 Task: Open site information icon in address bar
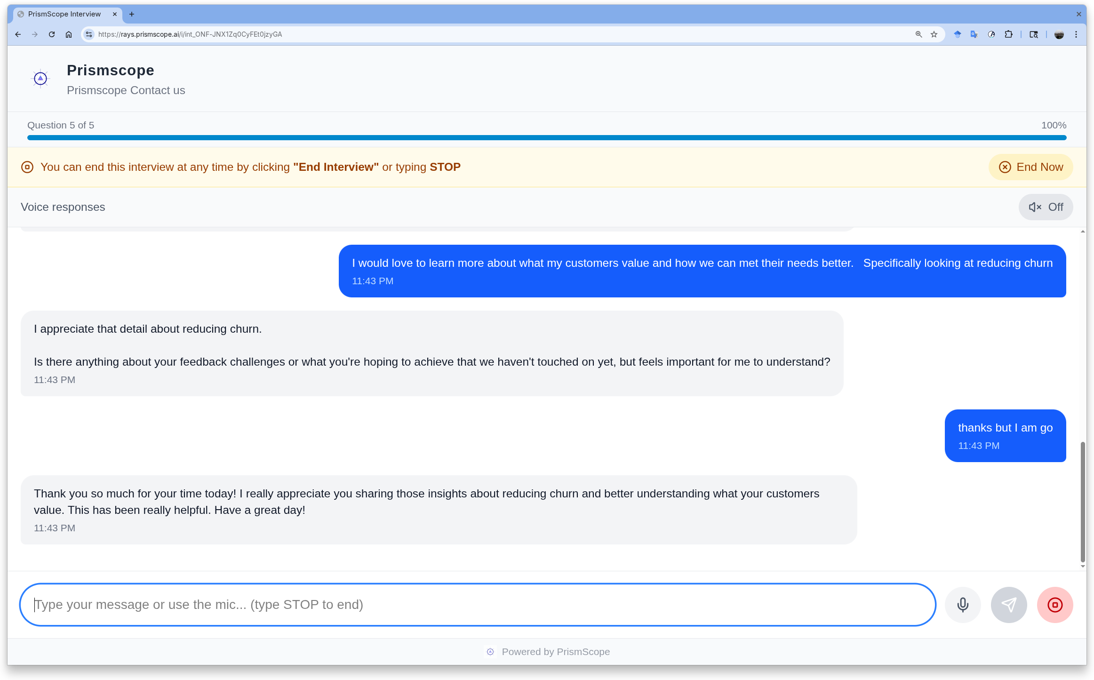(89, 34)
